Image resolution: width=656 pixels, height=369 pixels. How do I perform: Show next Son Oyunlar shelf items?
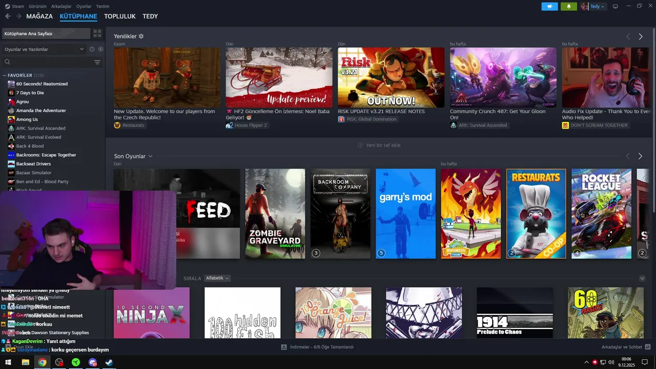pyautogui.click(x=640, y=156)
